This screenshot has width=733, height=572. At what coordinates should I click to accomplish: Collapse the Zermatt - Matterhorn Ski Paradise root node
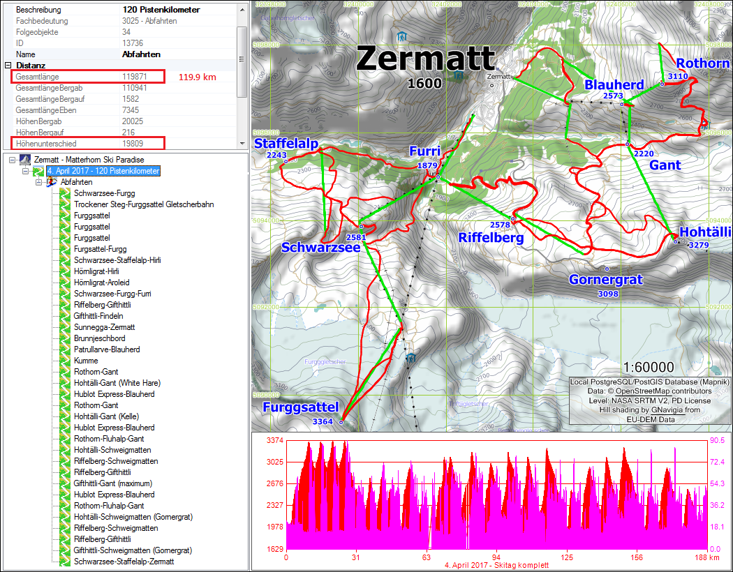coord(12,160)
